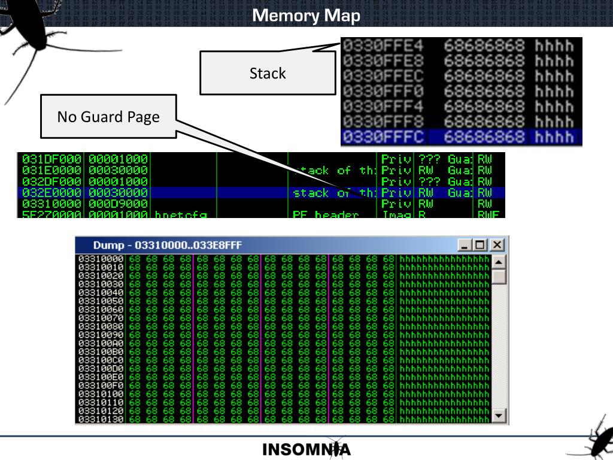Select dump row address 033100D0

[101, 369]
